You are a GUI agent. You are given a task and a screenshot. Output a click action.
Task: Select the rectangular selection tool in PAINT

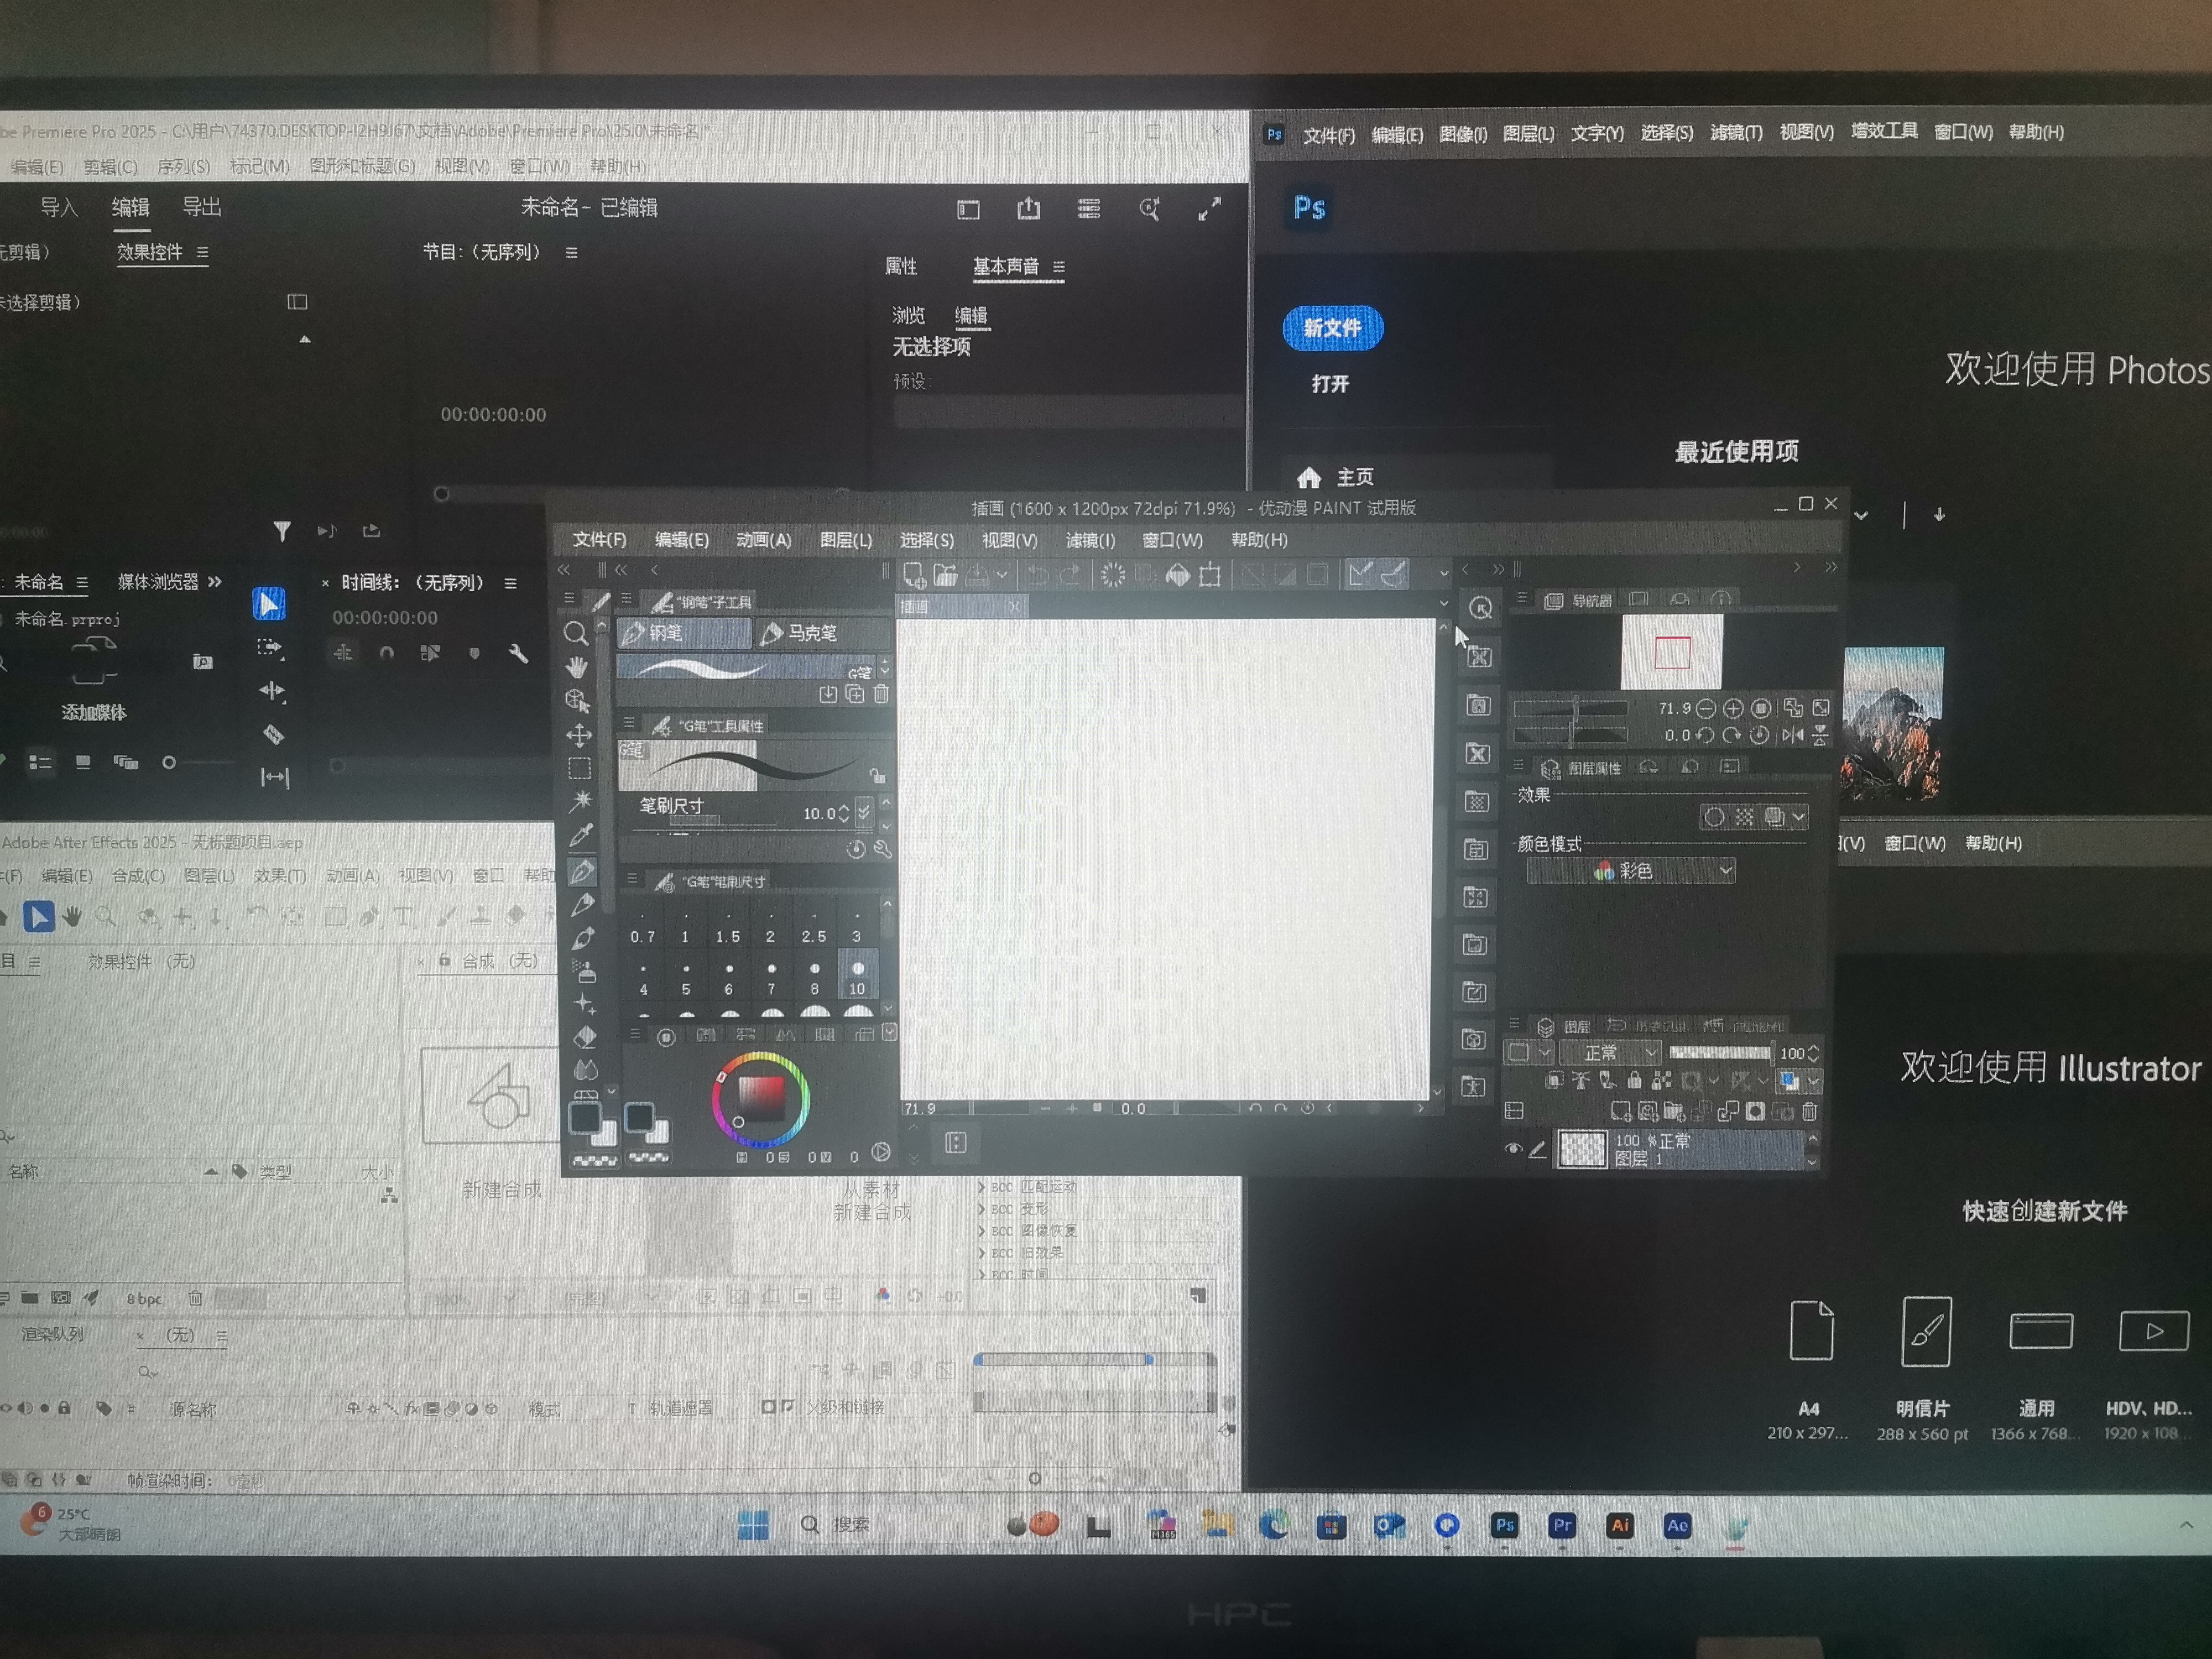pyautogui.click(x=579, y=769)
